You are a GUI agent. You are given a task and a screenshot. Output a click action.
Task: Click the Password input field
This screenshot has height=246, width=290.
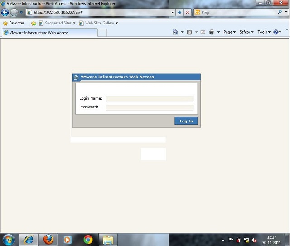click(150, 107)
